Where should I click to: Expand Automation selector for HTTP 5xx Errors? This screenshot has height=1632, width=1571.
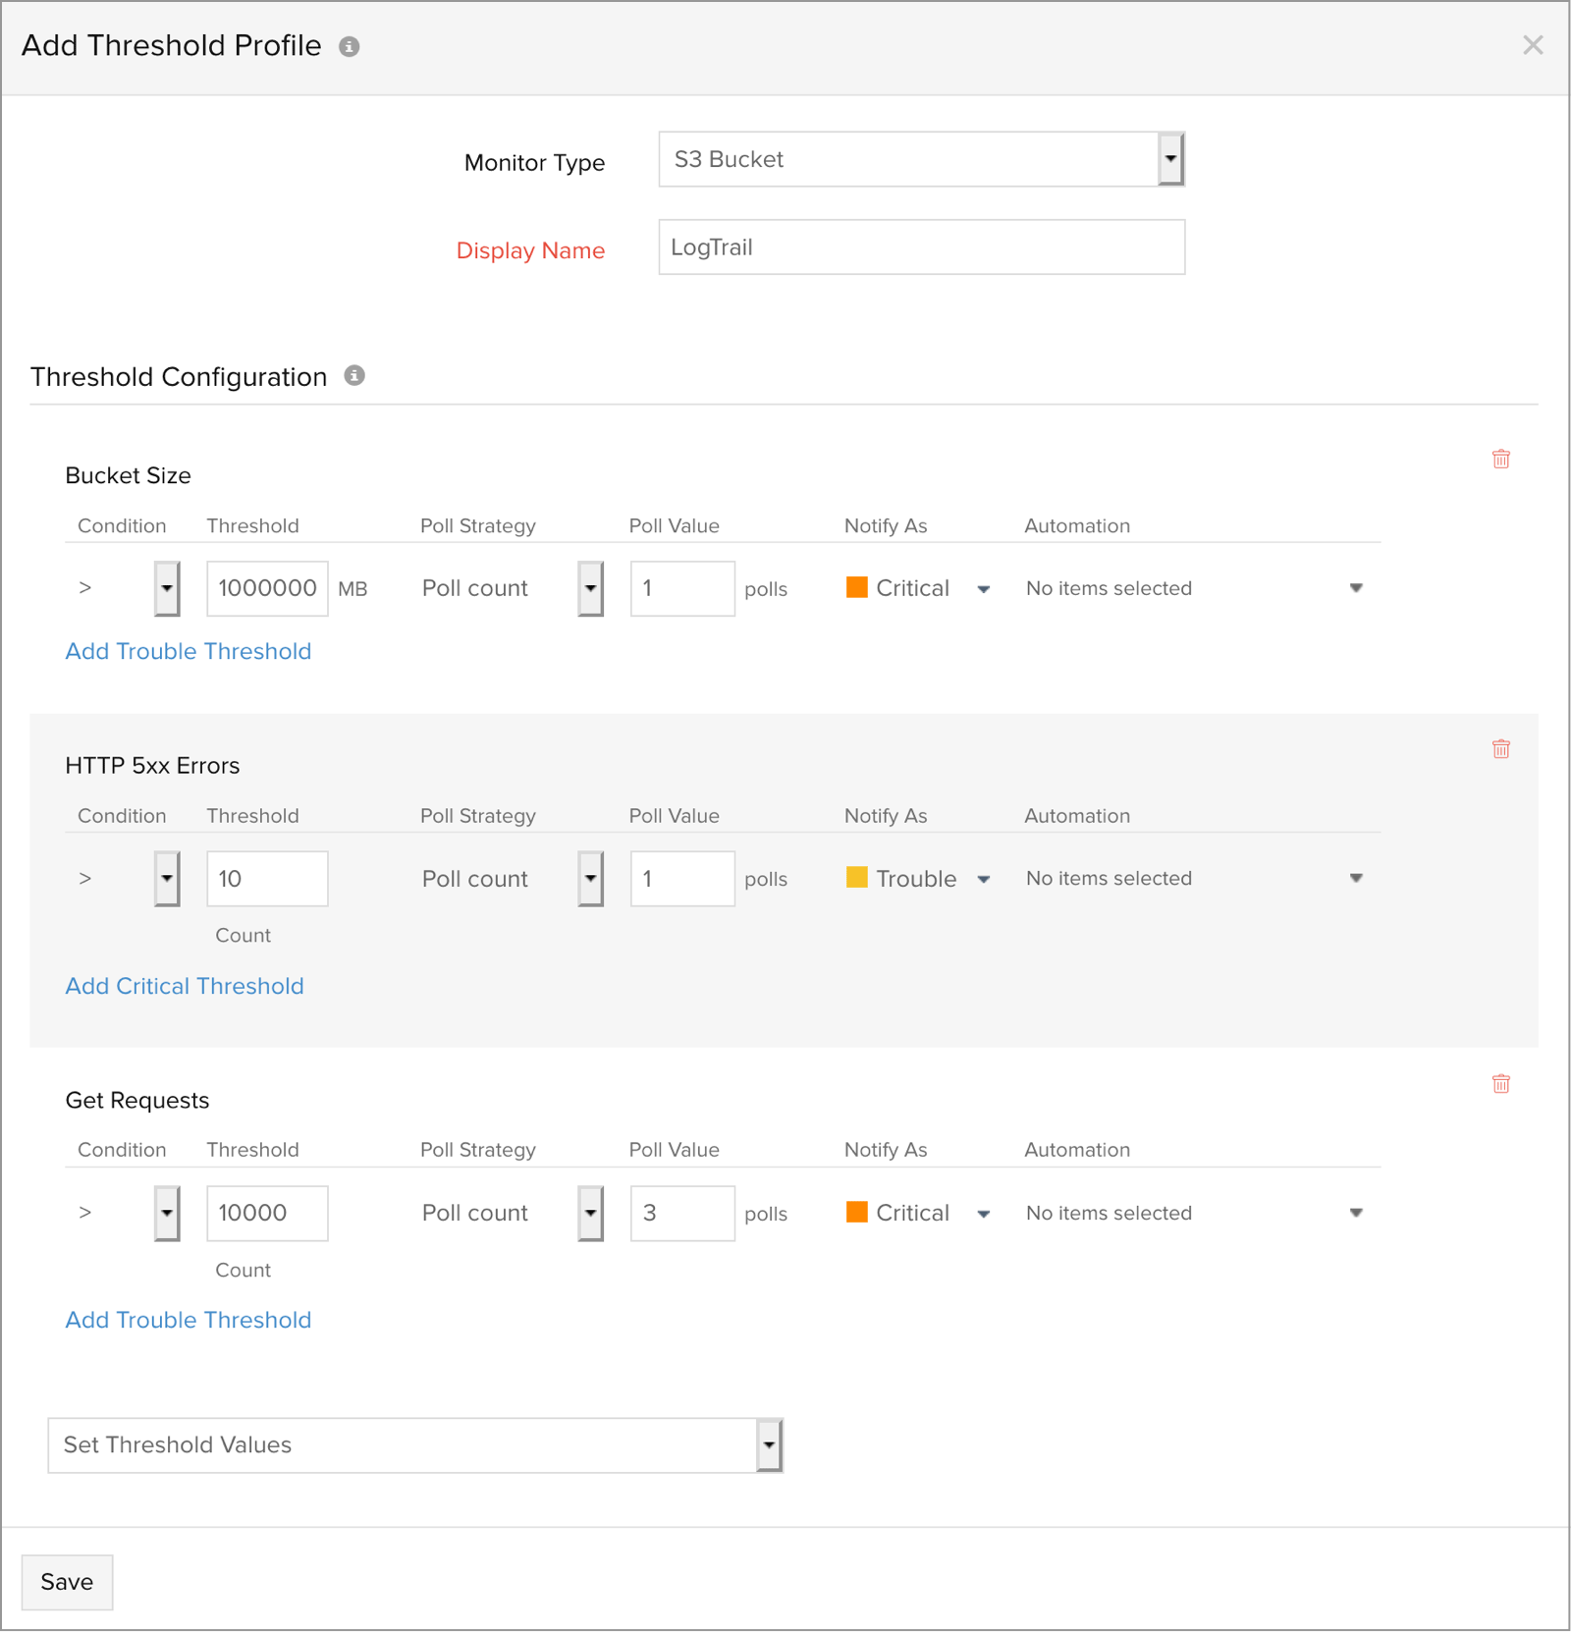[x=1357, y=877]
